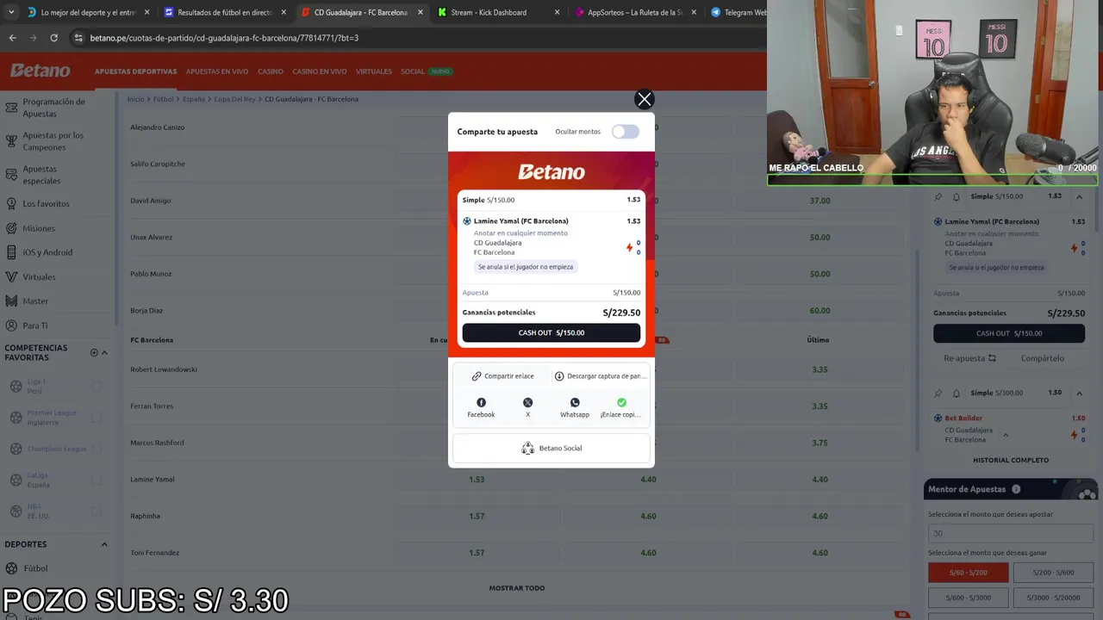Screen dimensions: 1103x620
Task: Toggle notifications bell for Simple S/300.00 bet
Action: [957, 393]
